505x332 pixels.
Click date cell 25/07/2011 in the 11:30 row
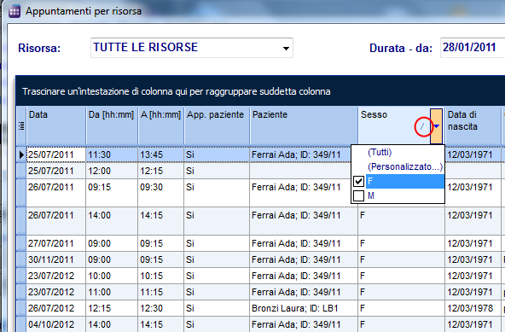pos(56,154)
